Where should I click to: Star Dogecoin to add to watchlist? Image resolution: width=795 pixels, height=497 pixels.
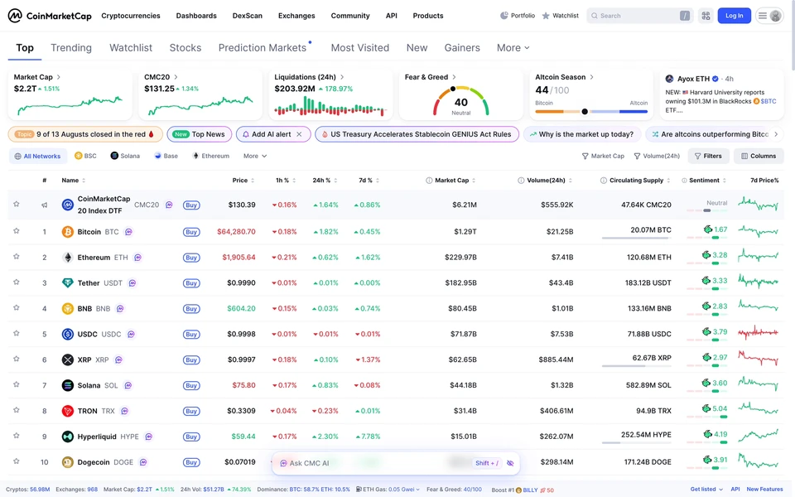tap(17, 461)
